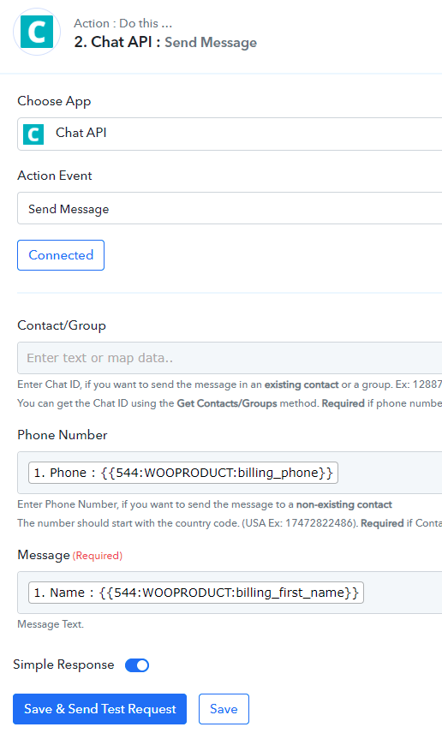The image size is (442, 733).
Task: Click the Chat API icon in the Choose App field
Action: (x=33, y=134)
